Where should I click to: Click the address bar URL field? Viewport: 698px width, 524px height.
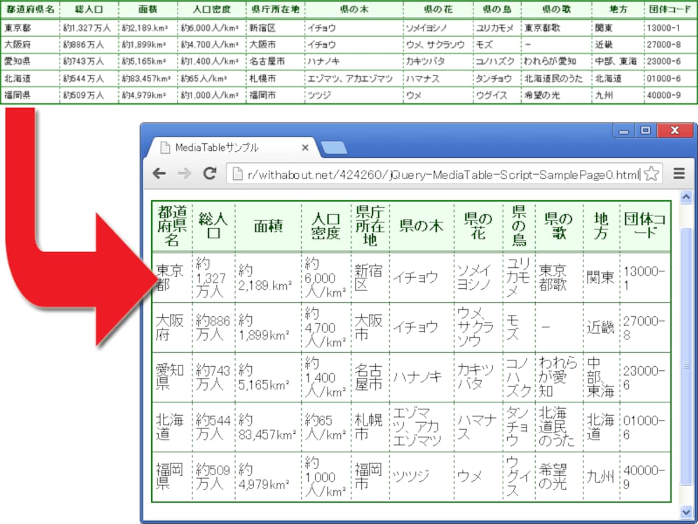445,174
